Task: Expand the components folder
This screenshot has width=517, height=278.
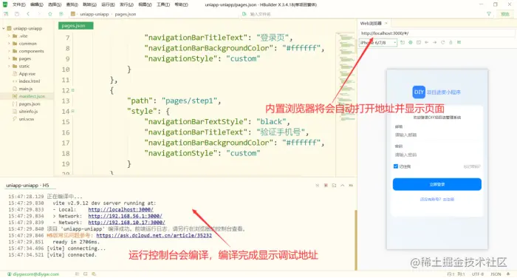Action: pyautogui.click(x=9, y=51)
